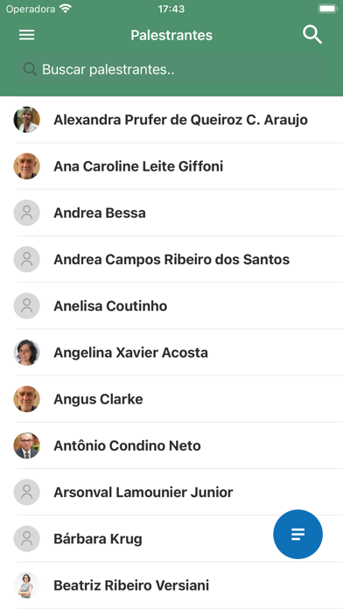343x609 pixels.
Task: Tap Angelina Xavier Acosta's profile photo
Action: (27, 353)
